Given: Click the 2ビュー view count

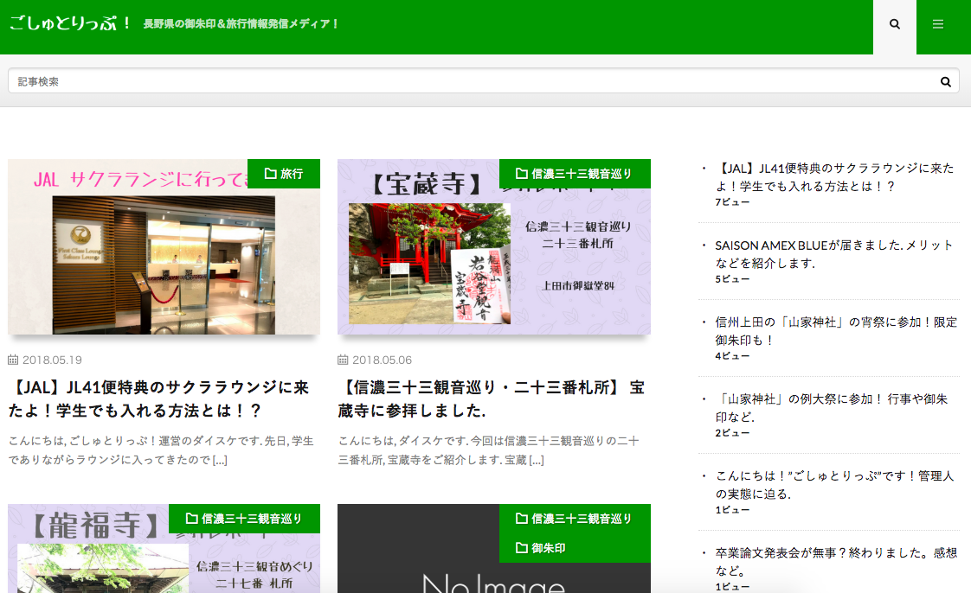Looking at the screenshot, I should [x=732, y=433].
